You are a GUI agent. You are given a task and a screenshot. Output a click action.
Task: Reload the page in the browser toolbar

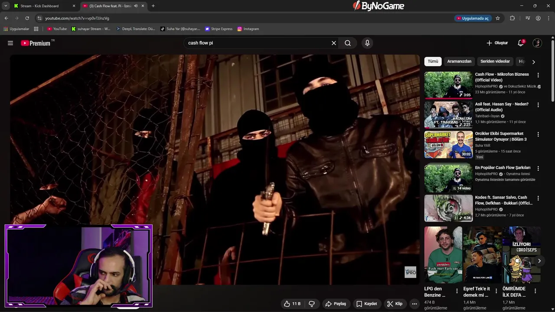27,18
